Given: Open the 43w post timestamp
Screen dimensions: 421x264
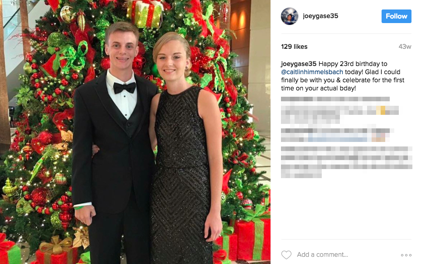Looking at the screenshot, I should point(405,47).
